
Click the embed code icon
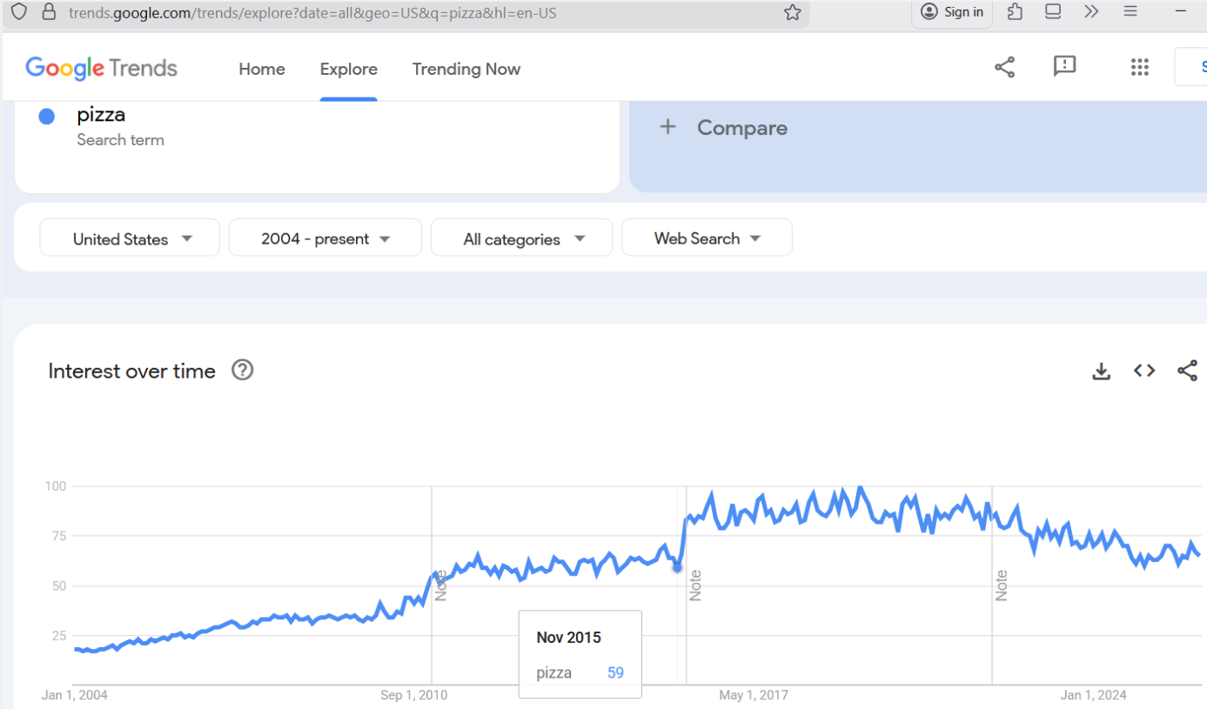tap(1144, 371)
